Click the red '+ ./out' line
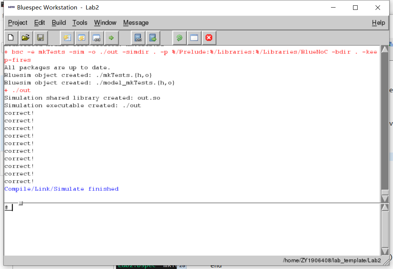 click(x=17, y=90)
